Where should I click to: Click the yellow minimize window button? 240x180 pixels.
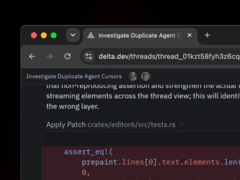coord(44,36)
